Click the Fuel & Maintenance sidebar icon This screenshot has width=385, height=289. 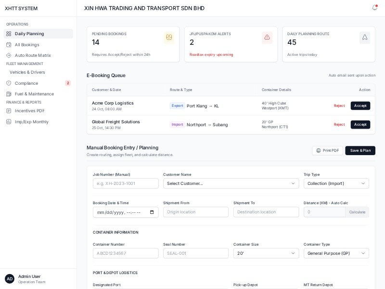click(9, 94)
